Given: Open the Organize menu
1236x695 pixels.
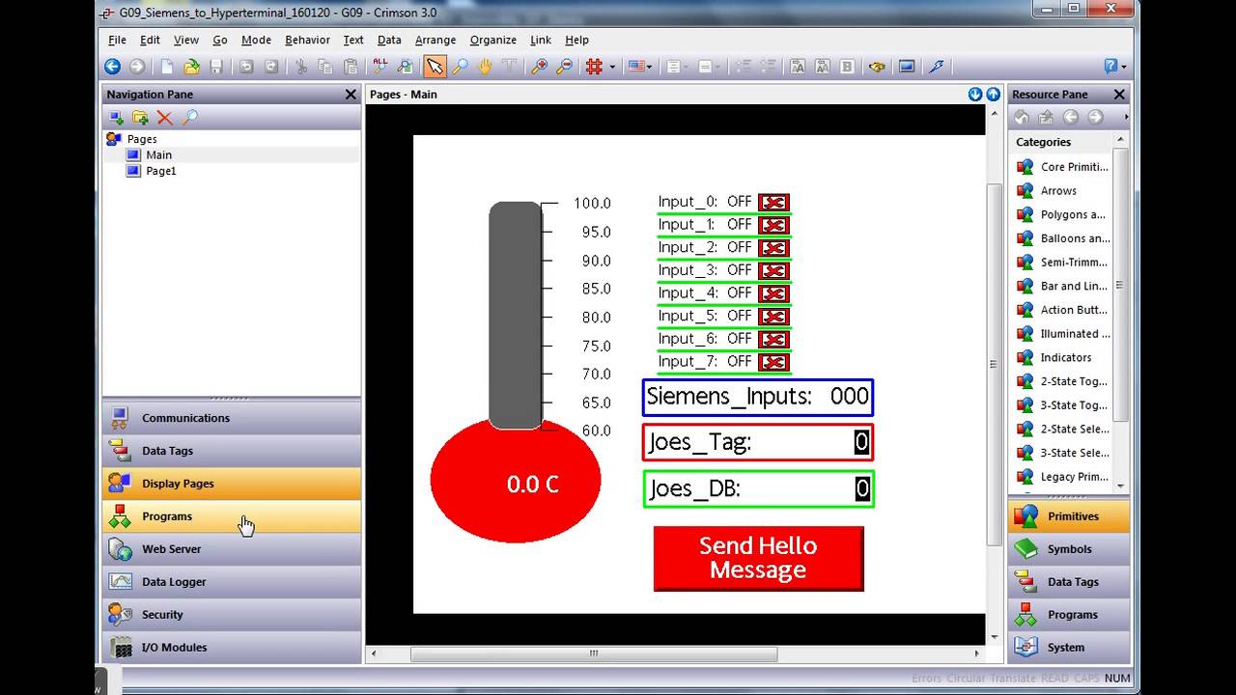Looking at the screenshot, I should pyautogui.click(x=493, y=40).
